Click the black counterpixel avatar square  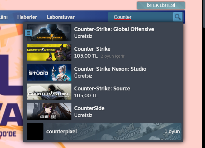coord(35,131)
